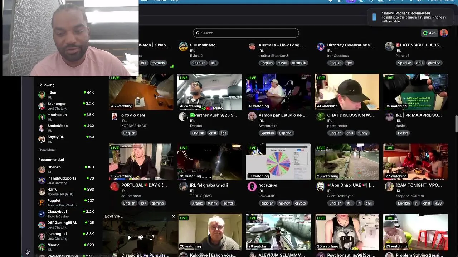Viewport: 458px width, 257px height.
Task: Mute the BoyflyIRL mini player volume
Action: pos(141,237)
